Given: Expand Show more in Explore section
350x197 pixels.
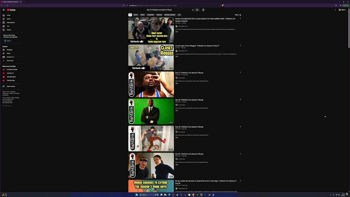Looking at the screenshot, I should pos(10,61).
